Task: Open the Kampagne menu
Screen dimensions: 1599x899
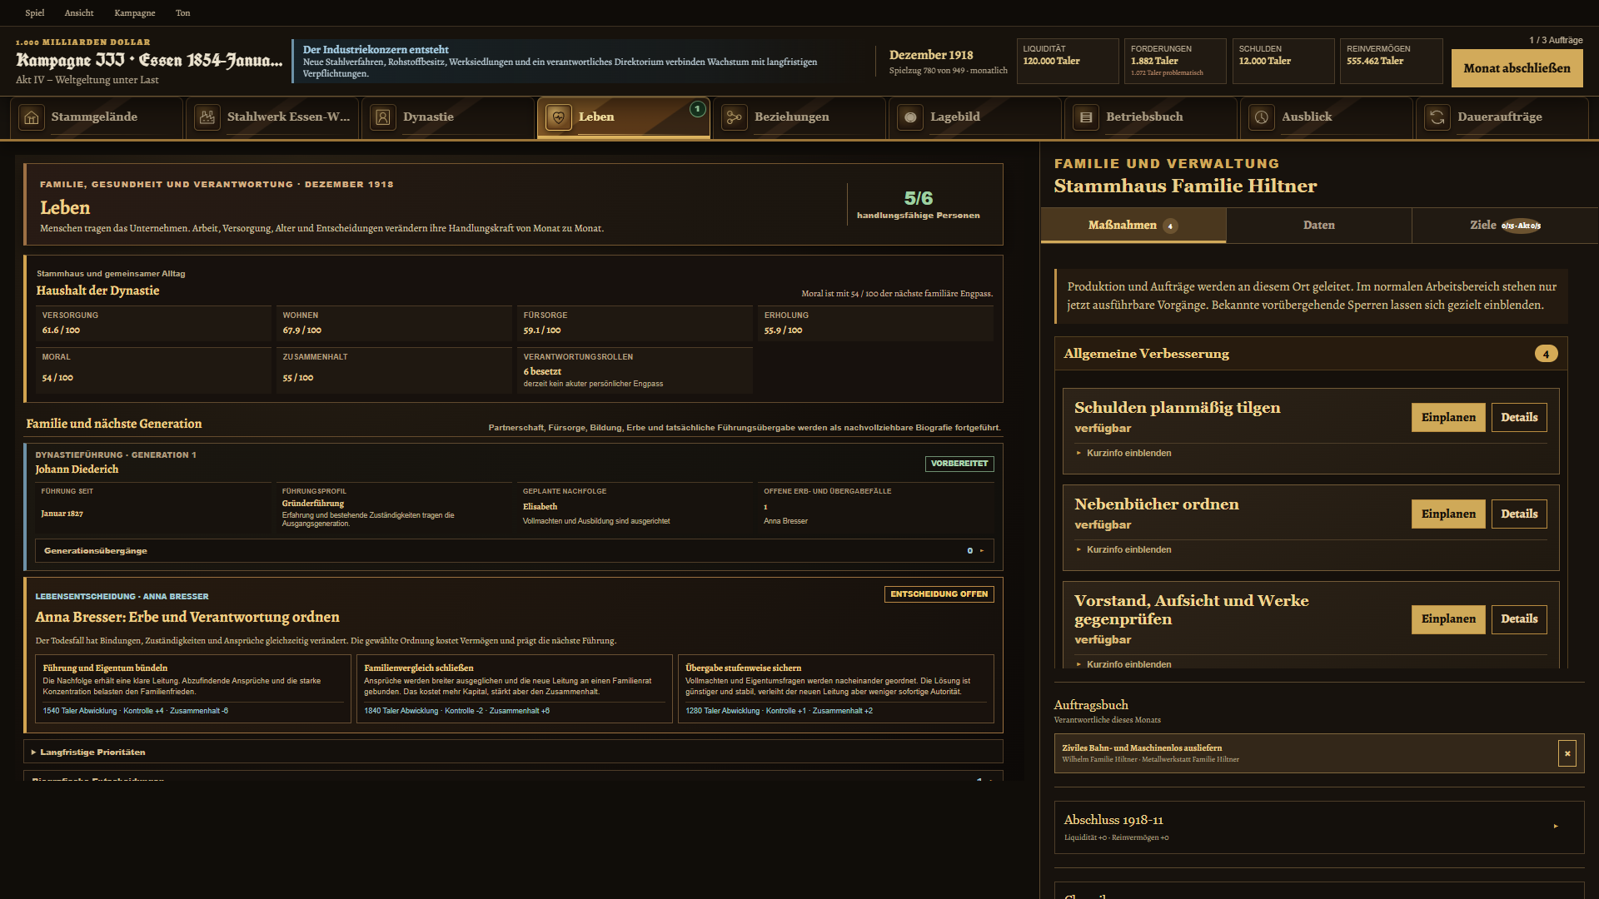Action: [135, 12]
